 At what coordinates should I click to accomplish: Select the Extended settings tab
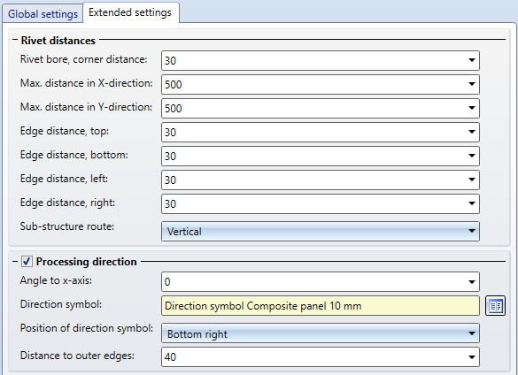(x=130, y=12)
